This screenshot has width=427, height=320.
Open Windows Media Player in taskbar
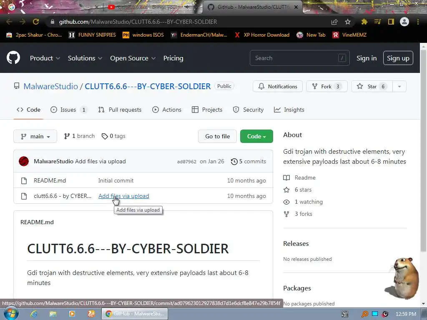[x=72, y=314]
